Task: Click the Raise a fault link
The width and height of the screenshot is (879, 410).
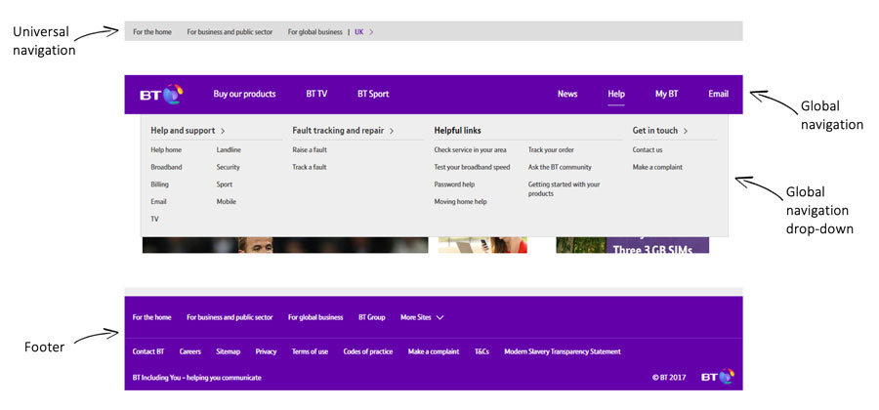Action: click(x=310, y=150)
